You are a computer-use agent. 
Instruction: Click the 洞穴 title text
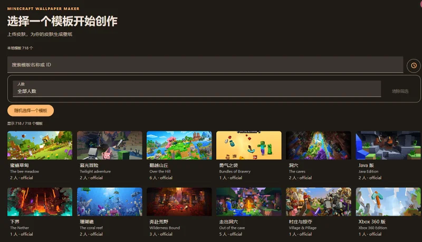294,165
